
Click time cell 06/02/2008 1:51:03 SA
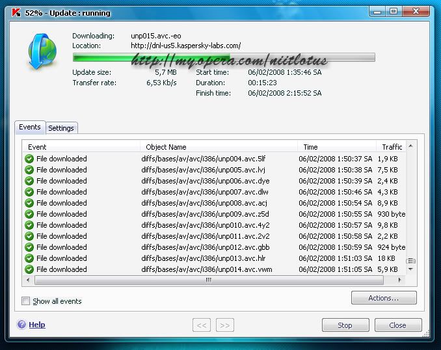click(335, 258)
